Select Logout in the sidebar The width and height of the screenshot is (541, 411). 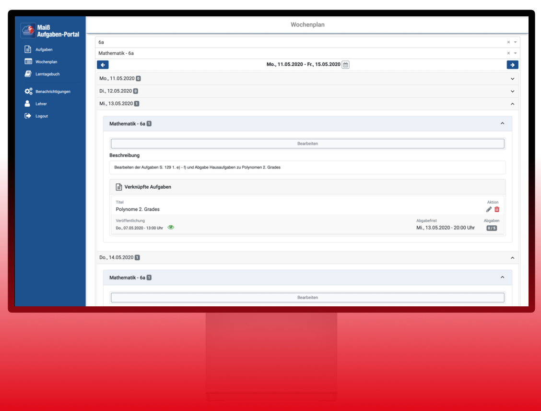point(41,116)
